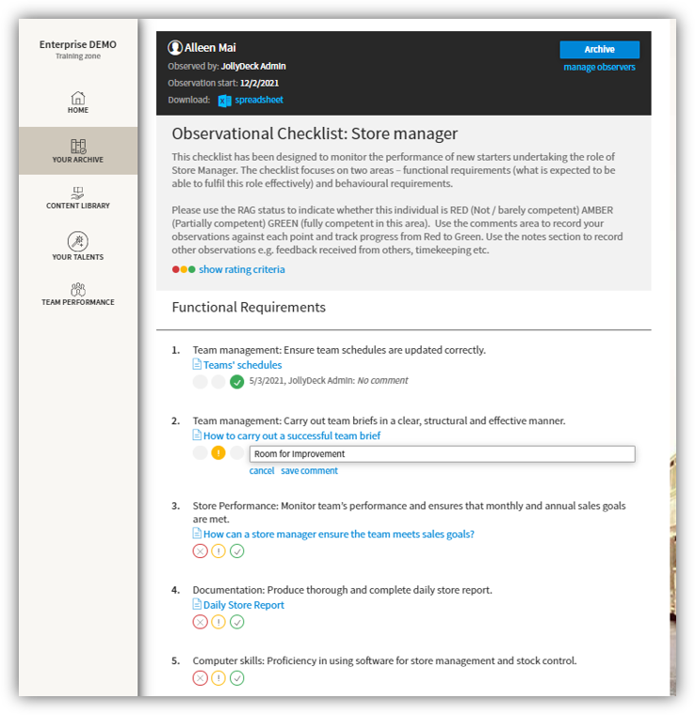695x715 pixels.
Task: Select the amber rating on item 2
Action: pyautogui.click(x=218, y=453)
